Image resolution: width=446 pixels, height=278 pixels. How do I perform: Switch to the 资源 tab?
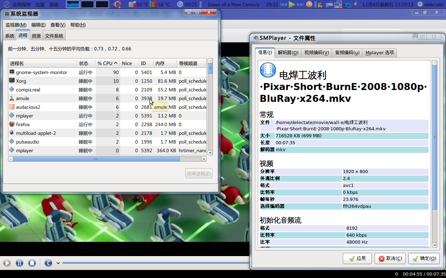pos(36,36)
